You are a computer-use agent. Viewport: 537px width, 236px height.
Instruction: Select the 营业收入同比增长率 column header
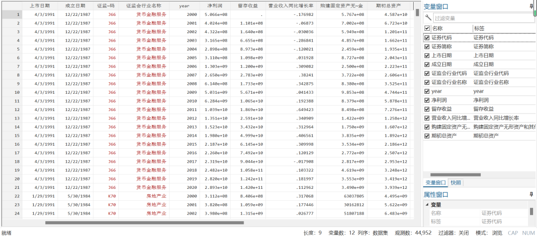291,6
